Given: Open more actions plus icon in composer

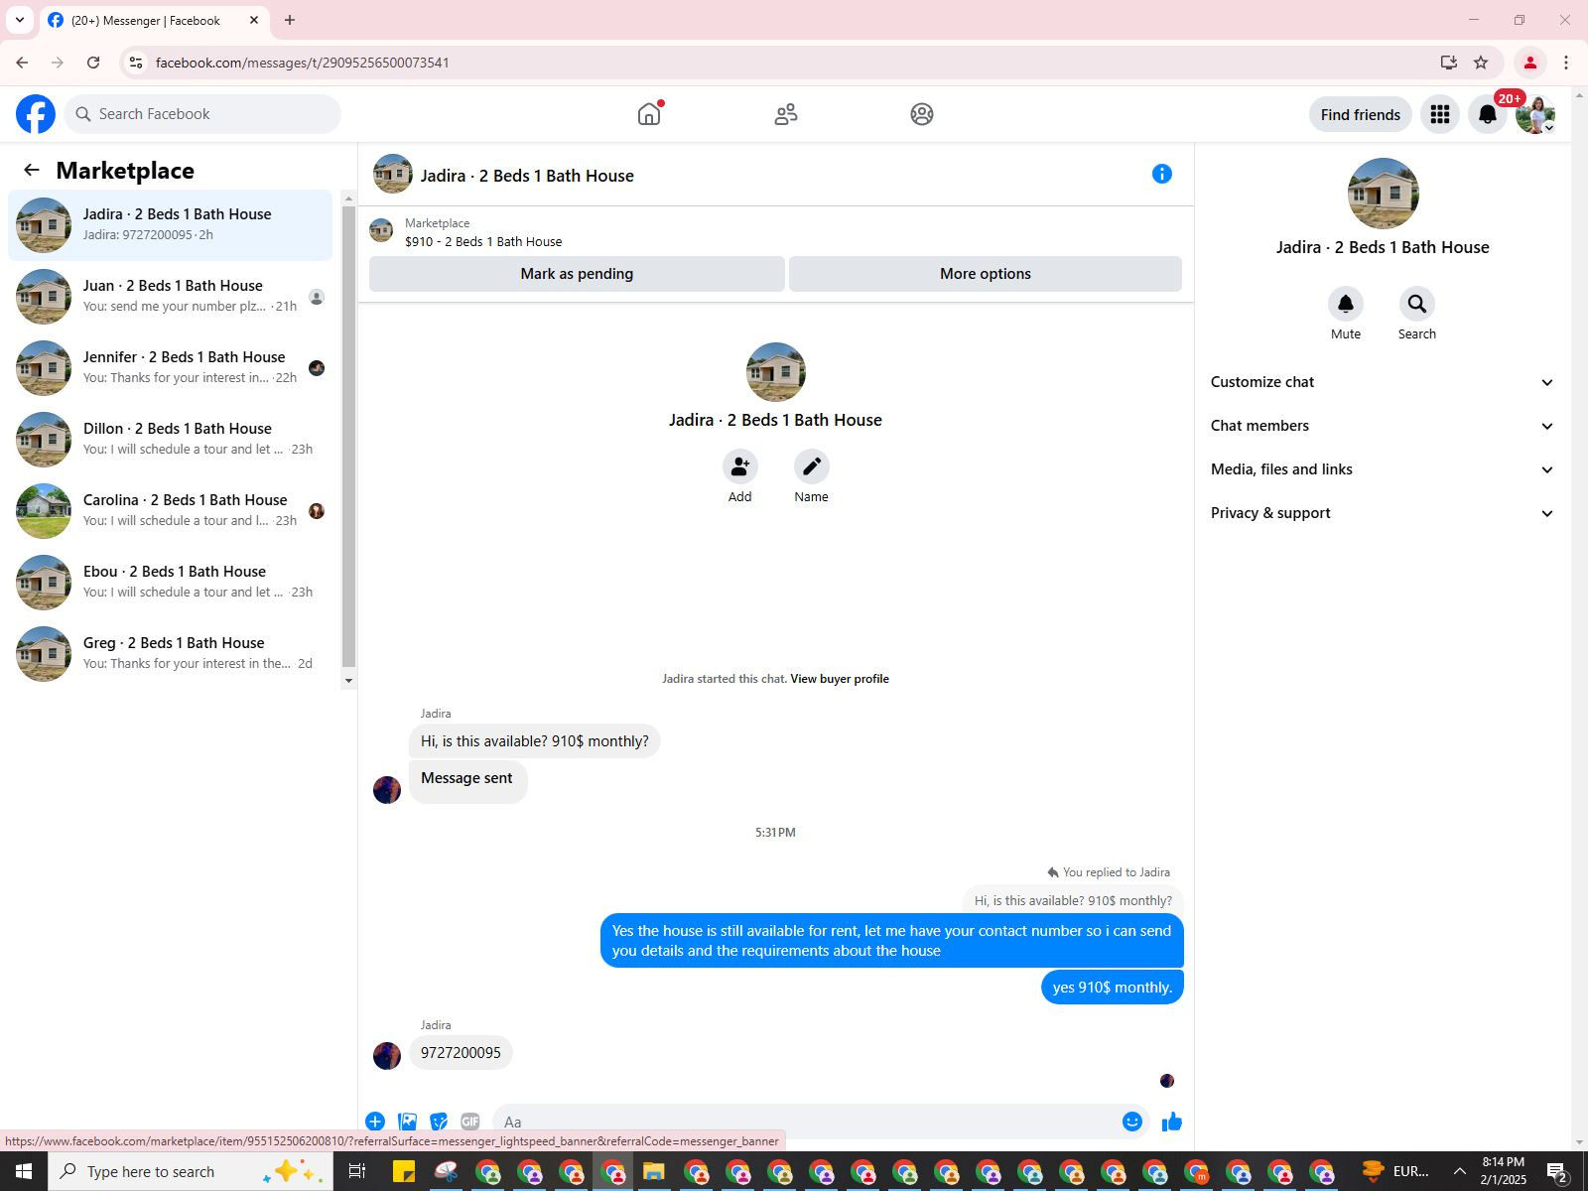Looking at the screenshot, I should [x=375, y=1122].
